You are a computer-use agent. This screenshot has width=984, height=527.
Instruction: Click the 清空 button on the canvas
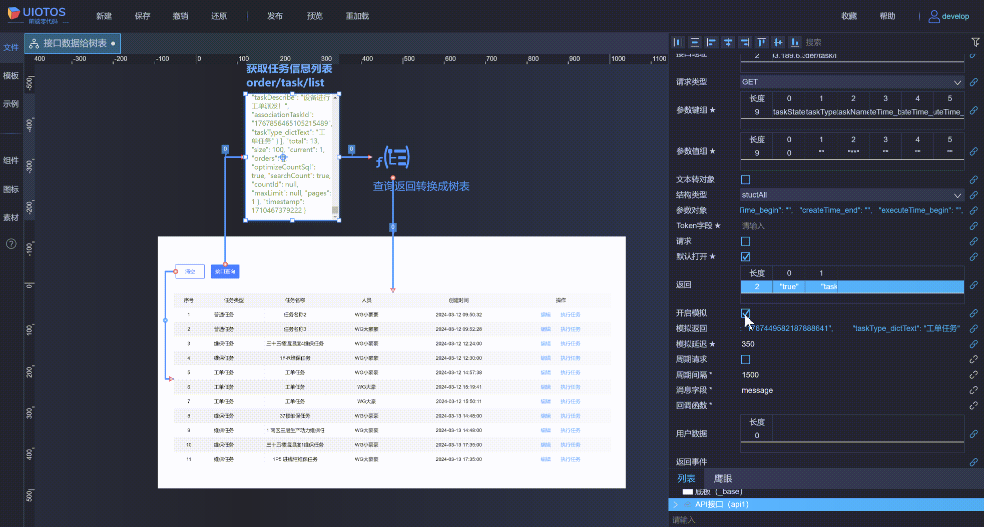pyautogui.click(x=190, y=271)
